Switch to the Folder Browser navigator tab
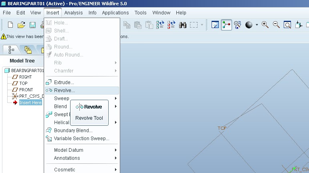This screenshot has height=173, width=309. pos(28,50)
